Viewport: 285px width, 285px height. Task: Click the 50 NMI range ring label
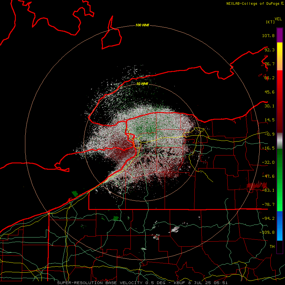[142, 84]
